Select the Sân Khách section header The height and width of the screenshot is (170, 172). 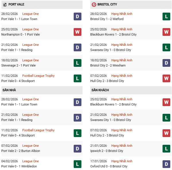[x=100, y=90]
